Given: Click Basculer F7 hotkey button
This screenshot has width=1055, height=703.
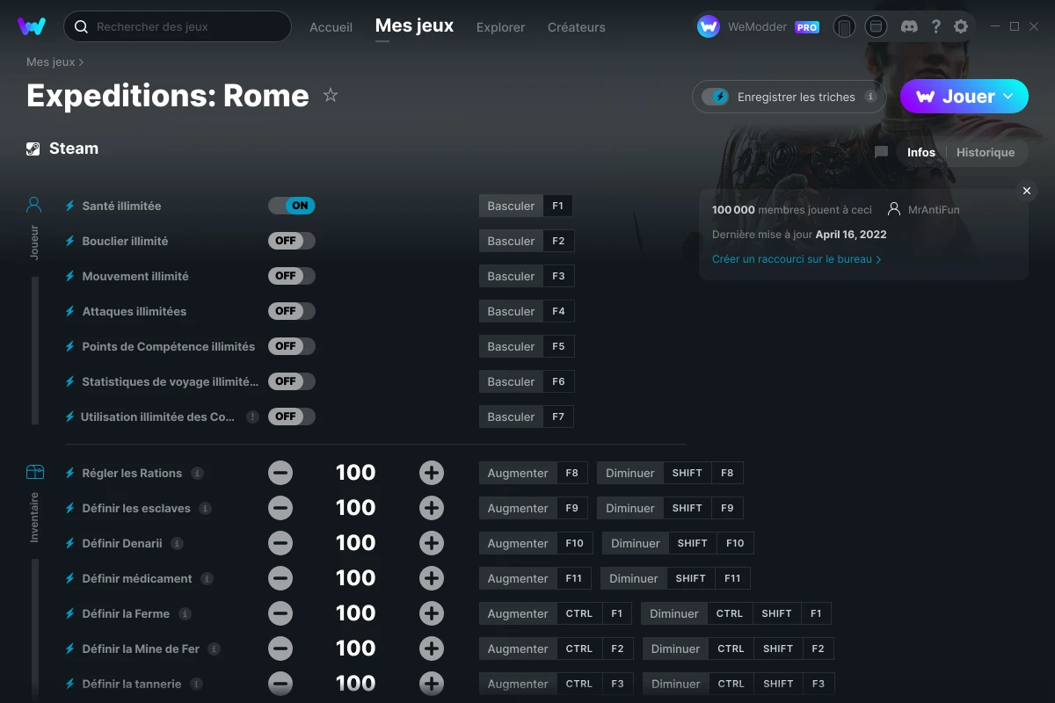Looking at the screenshot, I should tap(526, 417).
